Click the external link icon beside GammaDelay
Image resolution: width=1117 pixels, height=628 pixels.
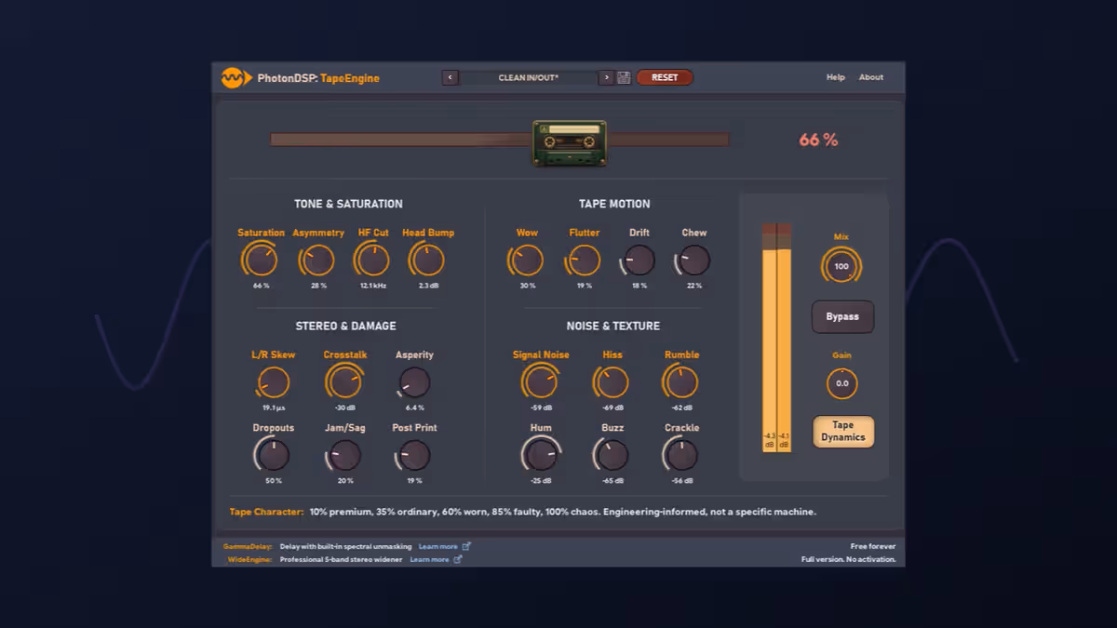466,546
